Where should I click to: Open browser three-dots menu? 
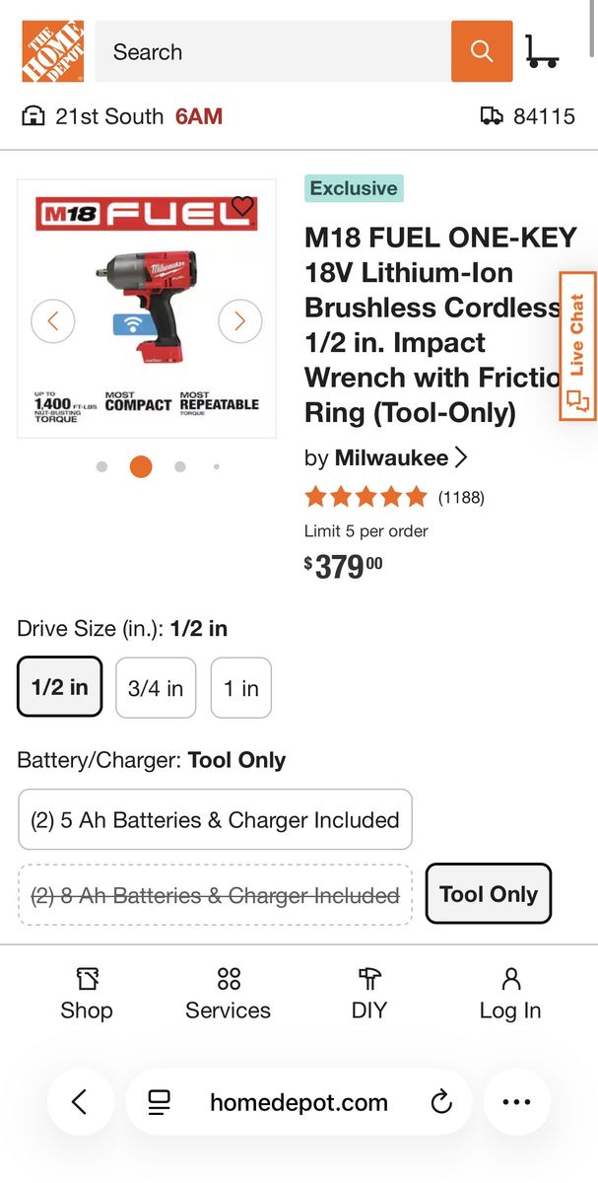(516, 1102)
